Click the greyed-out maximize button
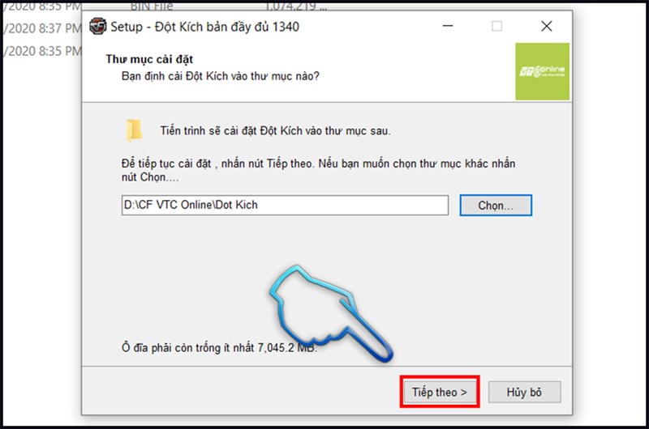 point(496,26)
